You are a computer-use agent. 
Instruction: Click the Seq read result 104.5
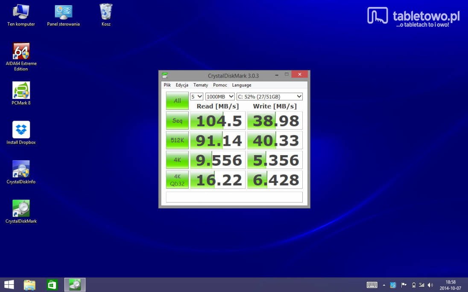218,120
